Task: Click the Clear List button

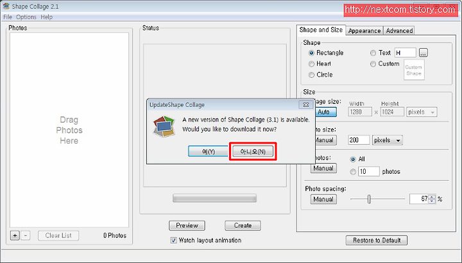Action: click(x=58, y=235)
